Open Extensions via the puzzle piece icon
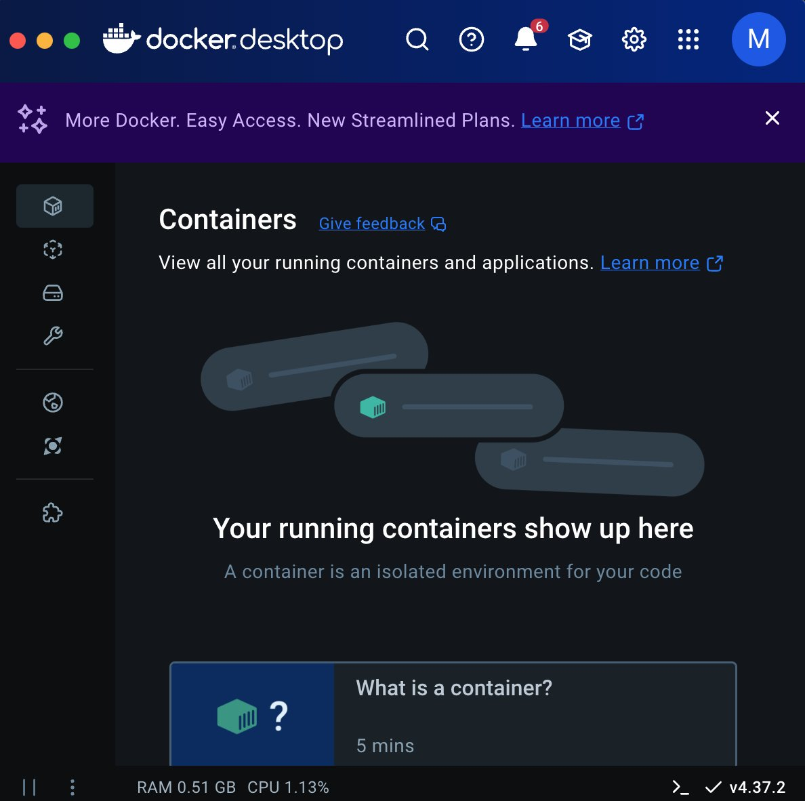The image size is (805, 801). pos(53,512)
